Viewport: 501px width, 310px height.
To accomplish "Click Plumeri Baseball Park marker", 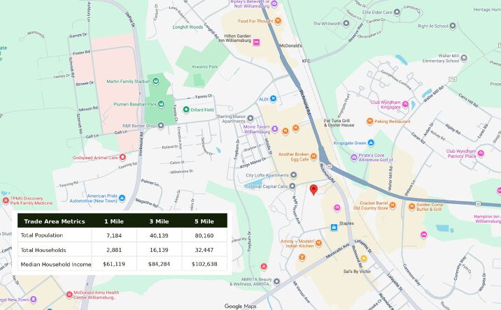I will (161, 103).
